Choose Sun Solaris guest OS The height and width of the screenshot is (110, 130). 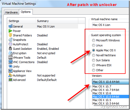(x=94, y=60)
